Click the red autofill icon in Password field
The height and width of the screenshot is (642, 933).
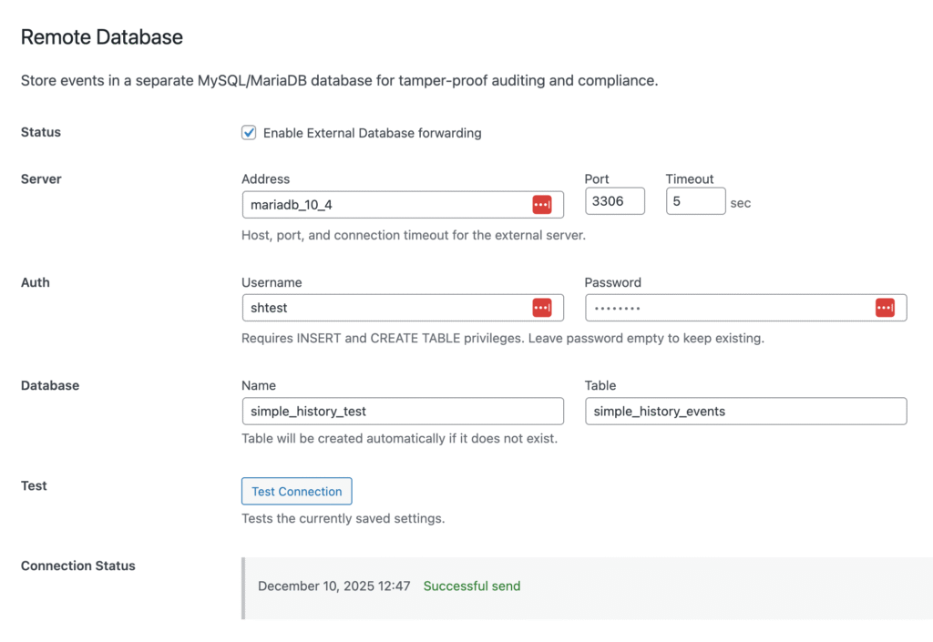pos(884,308)
